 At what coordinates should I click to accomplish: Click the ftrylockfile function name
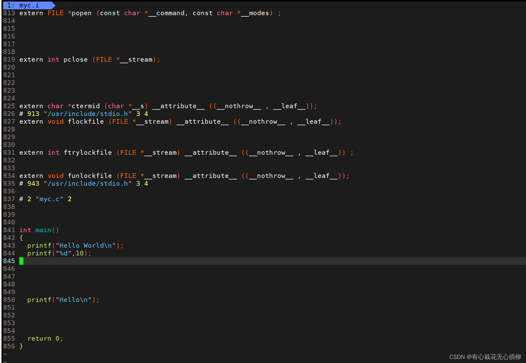88,153
